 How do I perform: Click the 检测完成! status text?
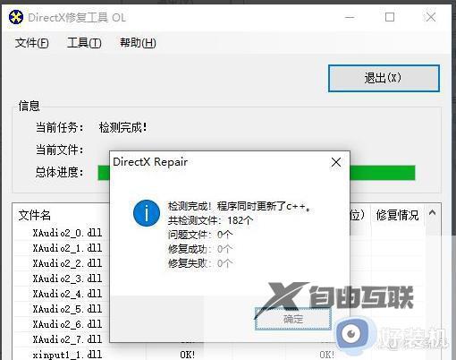point(123,128)
